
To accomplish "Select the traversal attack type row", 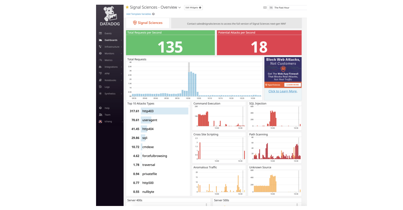I will coord(157,165).
